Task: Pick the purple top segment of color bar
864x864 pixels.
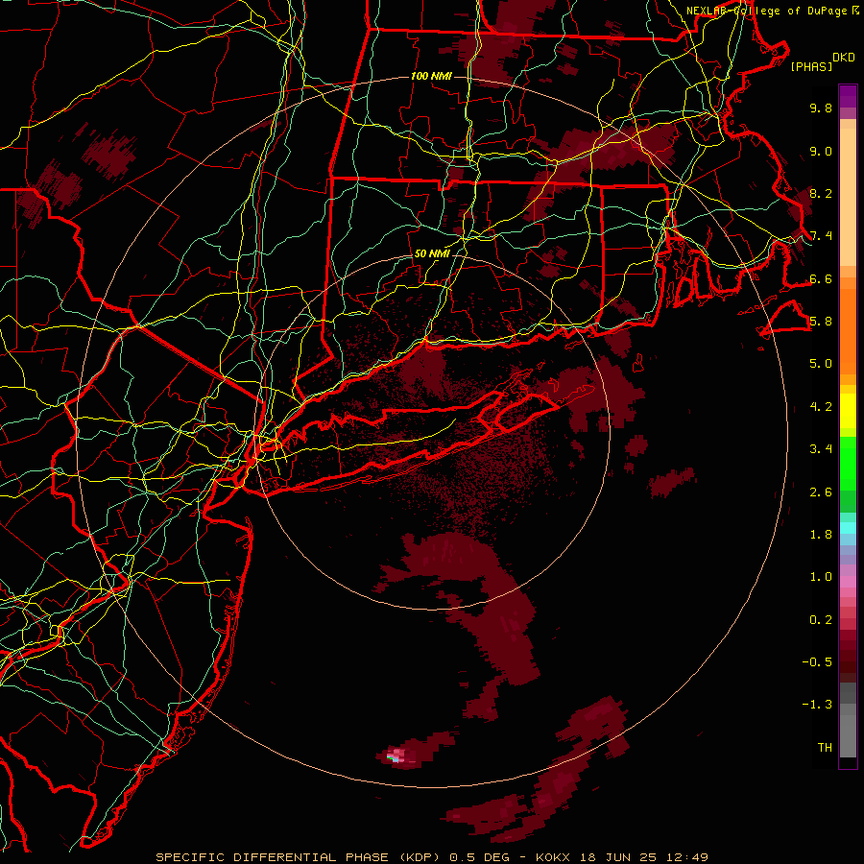Action: pos(848,96)
